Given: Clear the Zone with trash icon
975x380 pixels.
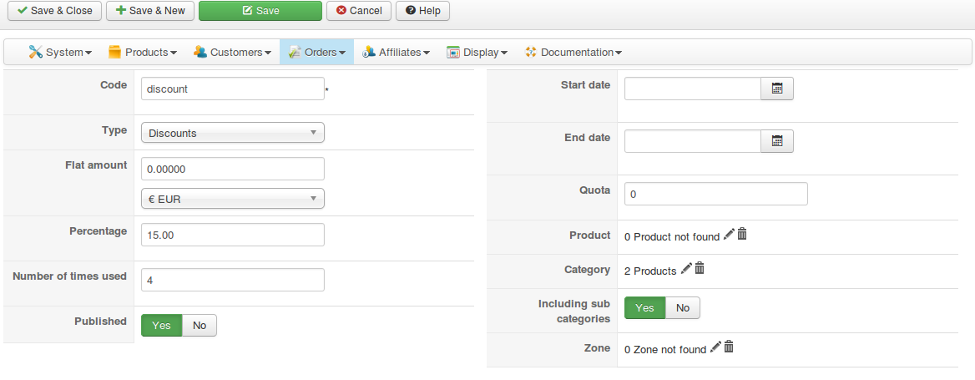Looking at the screenshot, I should click(729, 347).
